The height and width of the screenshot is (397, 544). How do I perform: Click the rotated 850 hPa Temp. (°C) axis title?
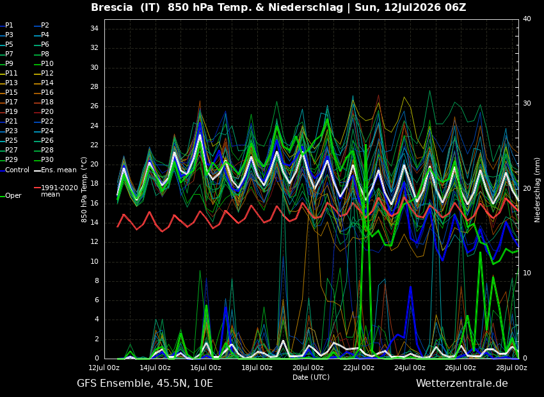84,190
